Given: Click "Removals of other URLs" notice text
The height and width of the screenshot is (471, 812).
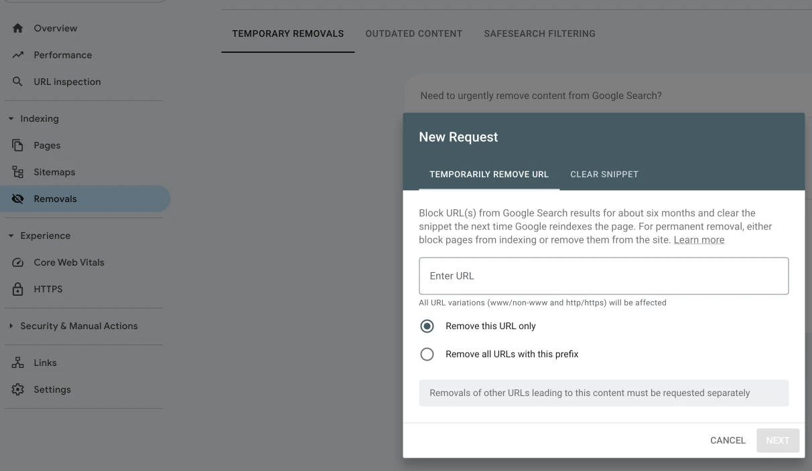Looking at the screenshot, I should [590, 393].
